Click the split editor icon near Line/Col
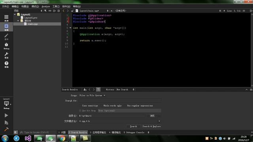 251,11
